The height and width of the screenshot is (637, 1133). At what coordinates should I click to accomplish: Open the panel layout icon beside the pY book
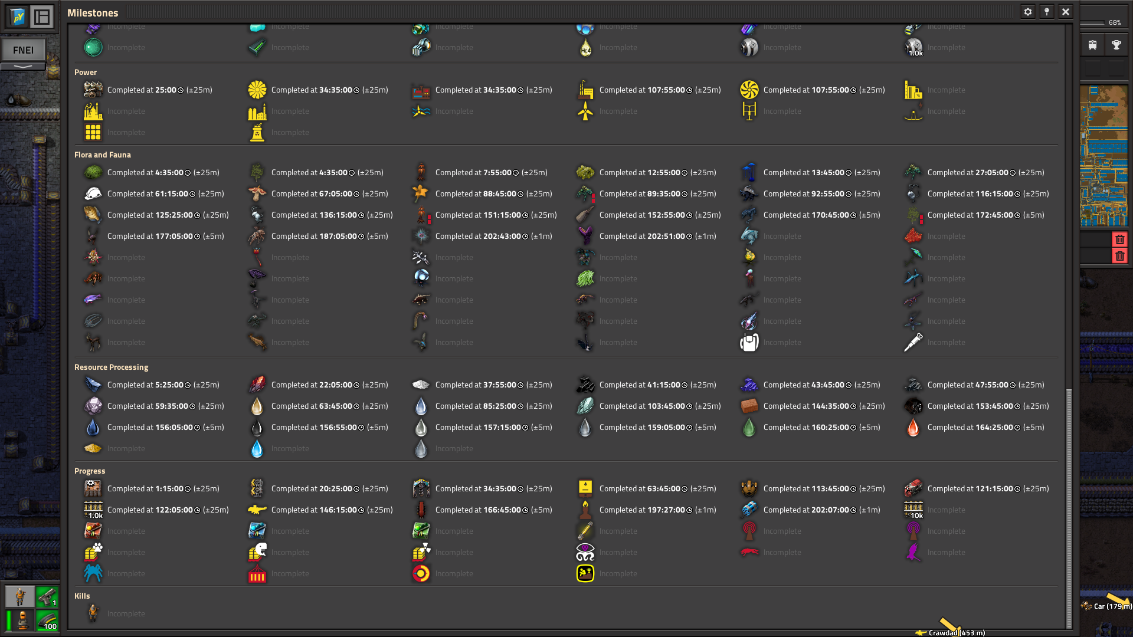pyautogui.click(x=42, y=17)
